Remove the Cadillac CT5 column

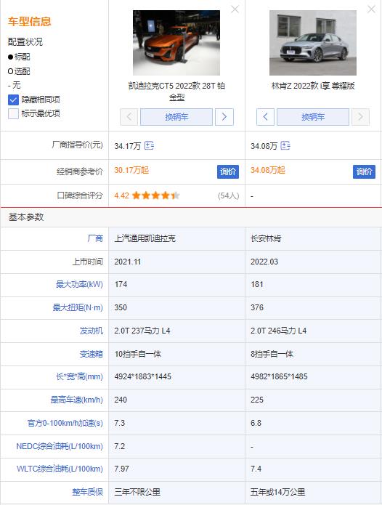[235, 9]
